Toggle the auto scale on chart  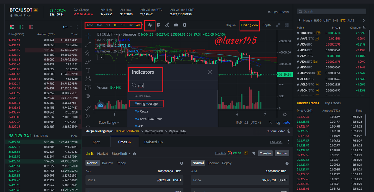tap(287, 123)
